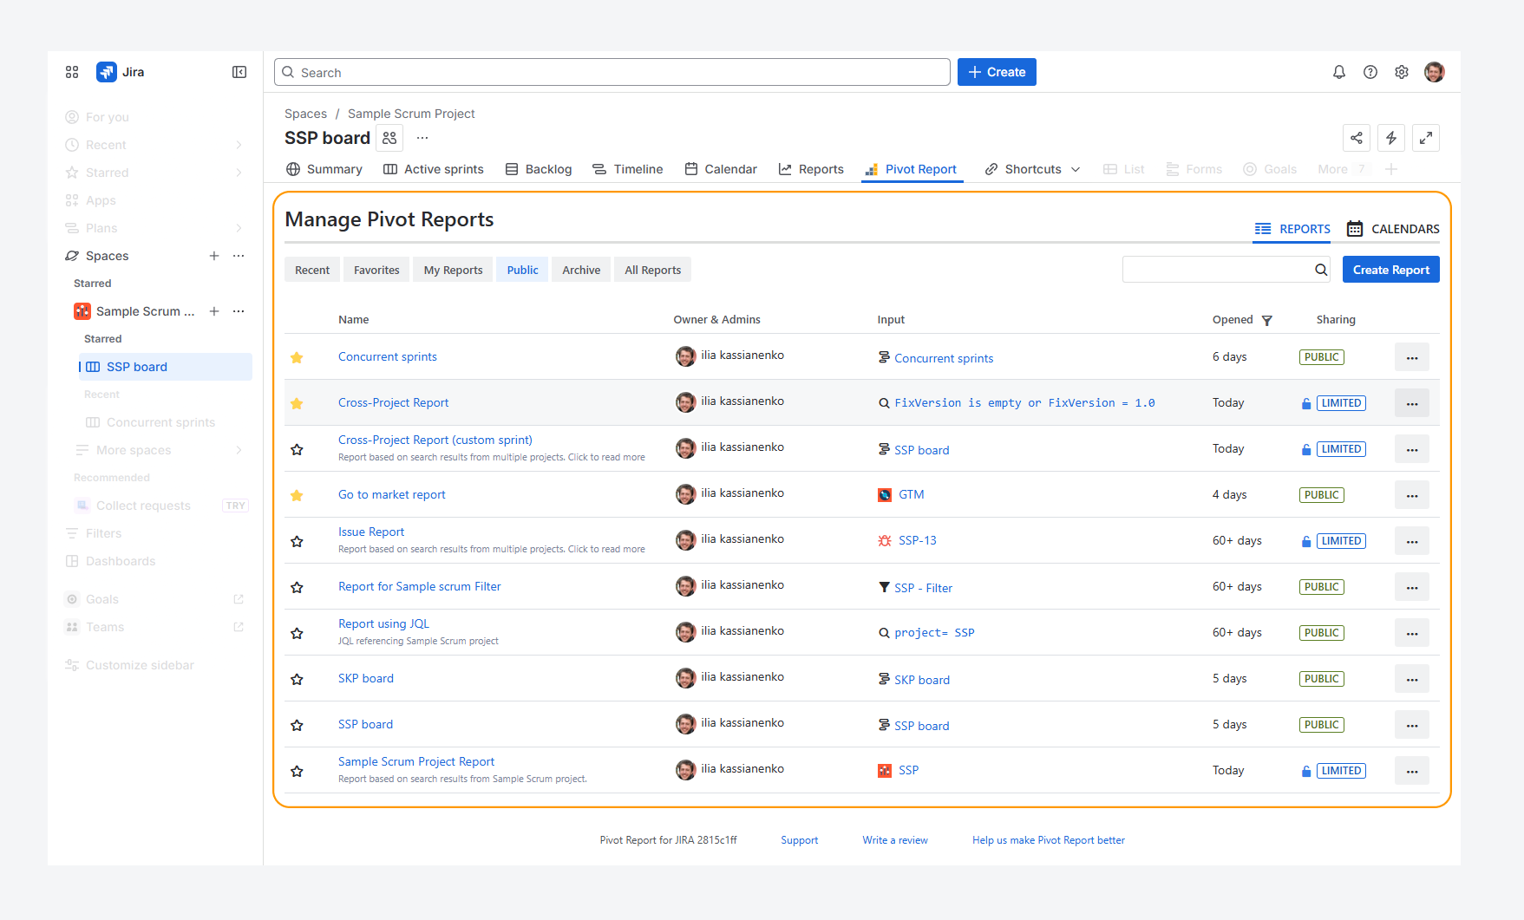1524x920 pixels.
Task: Open row actions for Report for Sample scrum Filter
Action: click(1412, 587)
